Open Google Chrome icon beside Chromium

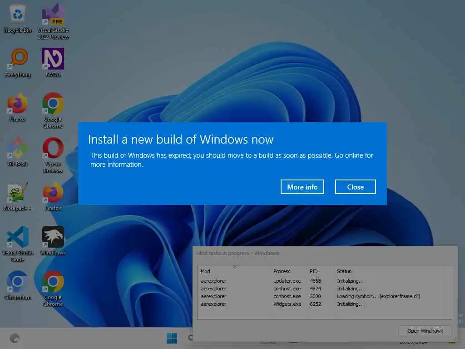click(x=53, y=289)
